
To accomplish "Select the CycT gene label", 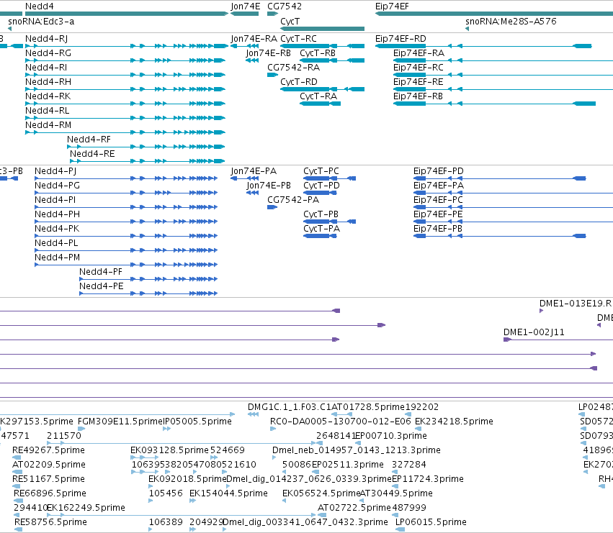I will [x=290, y=22].
